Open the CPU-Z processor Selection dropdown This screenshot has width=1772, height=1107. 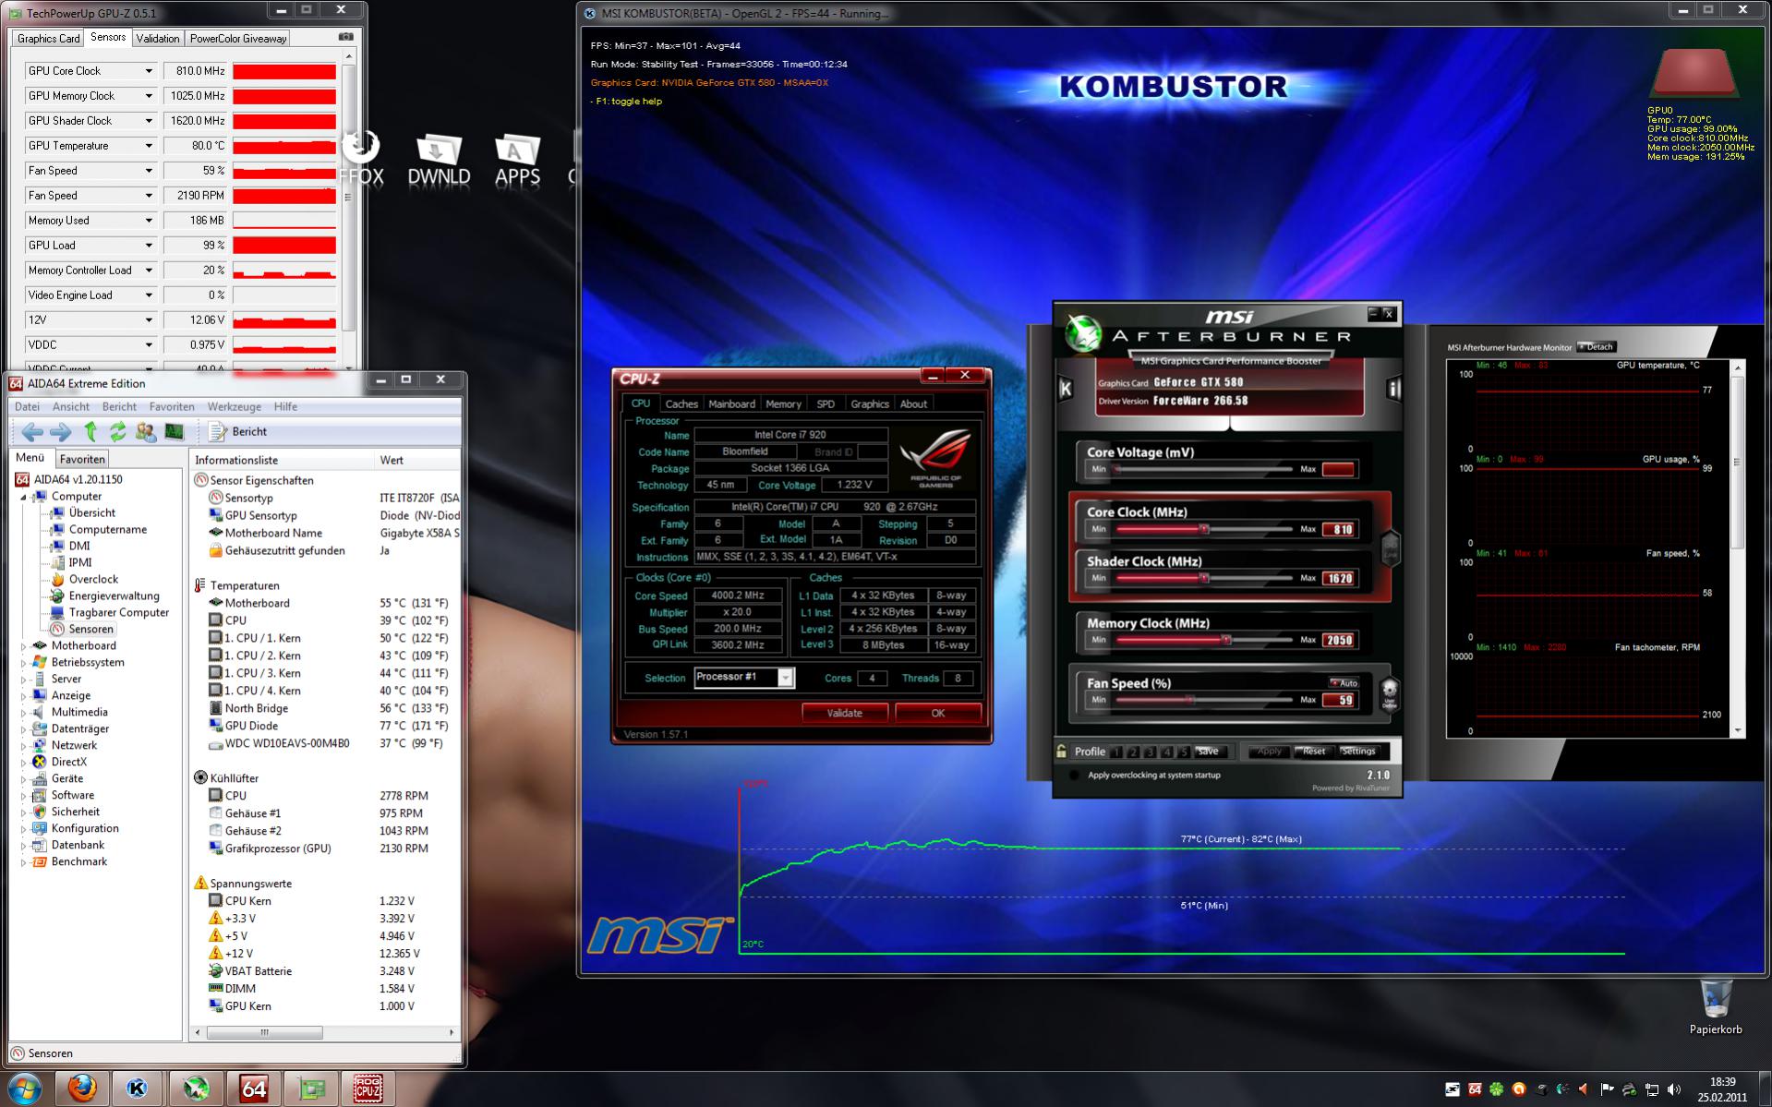pyautogui.click(x=785, y=678)
